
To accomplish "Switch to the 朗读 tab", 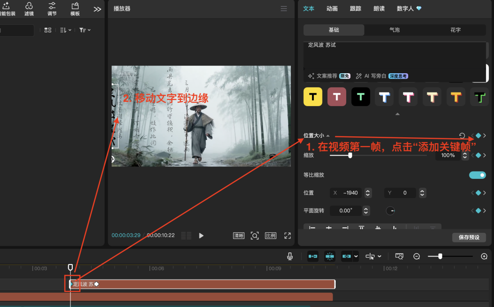I will click(379, 8).
